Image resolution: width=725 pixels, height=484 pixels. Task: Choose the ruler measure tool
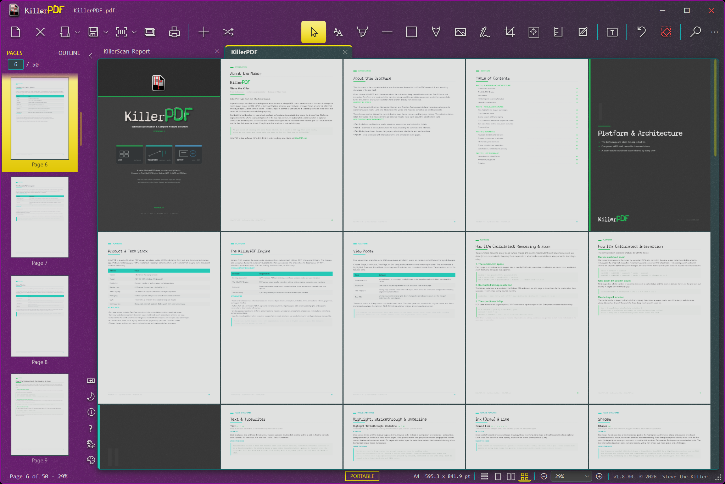tap(558, 32)
